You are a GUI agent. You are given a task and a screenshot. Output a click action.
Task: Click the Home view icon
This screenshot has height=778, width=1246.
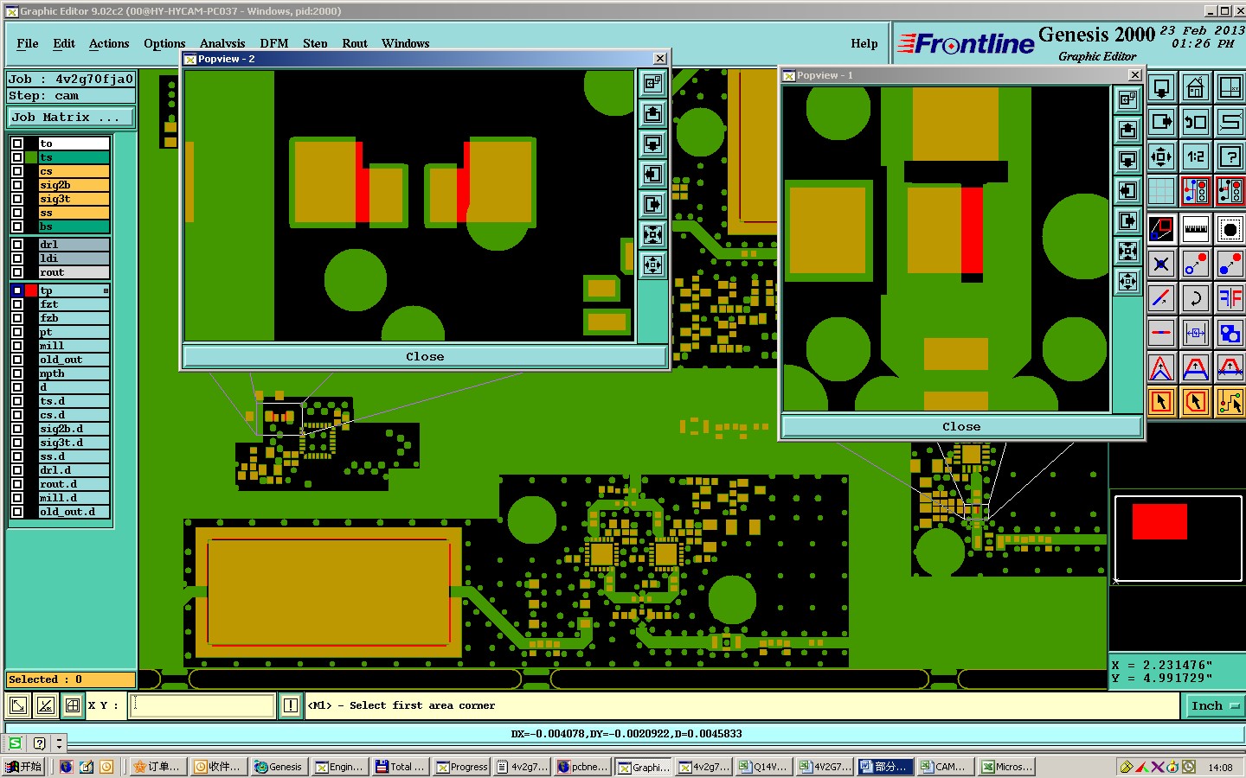click(x=1196, y=87)
